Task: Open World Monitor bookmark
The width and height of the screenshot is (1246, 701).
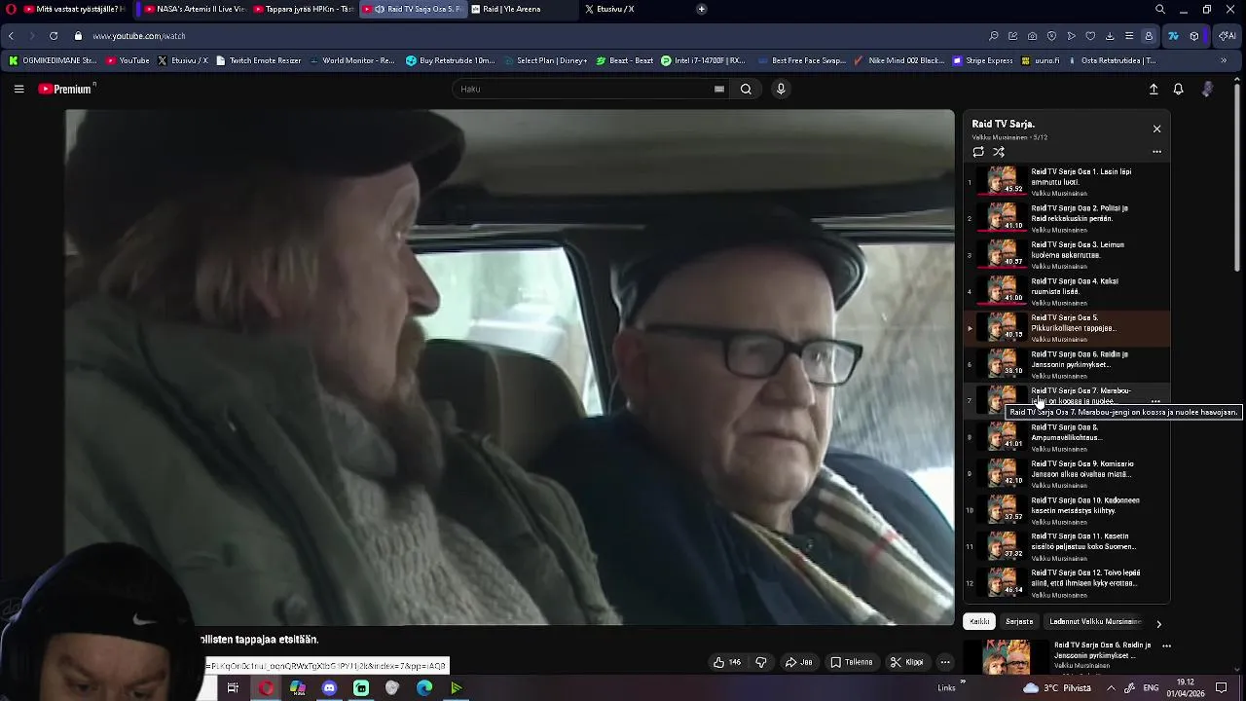Action: 351,60
